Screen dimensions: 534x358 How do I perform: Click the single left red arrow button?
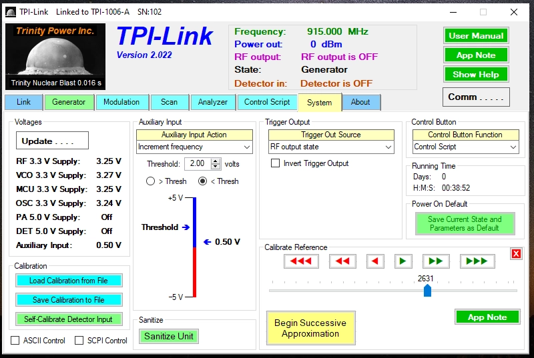coord(375,261)
